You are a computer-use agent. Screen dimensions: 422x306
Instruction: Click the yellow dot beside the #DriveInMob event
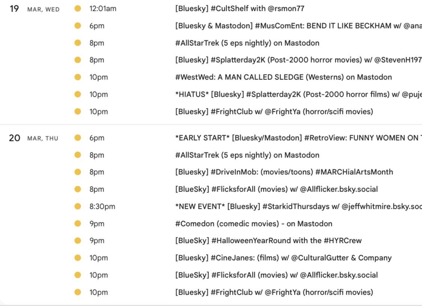[x=78, y=172]
